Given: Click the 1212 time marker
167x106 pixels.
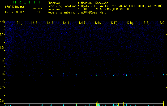Looking at the screenshot, I should (x=34, y=23).
